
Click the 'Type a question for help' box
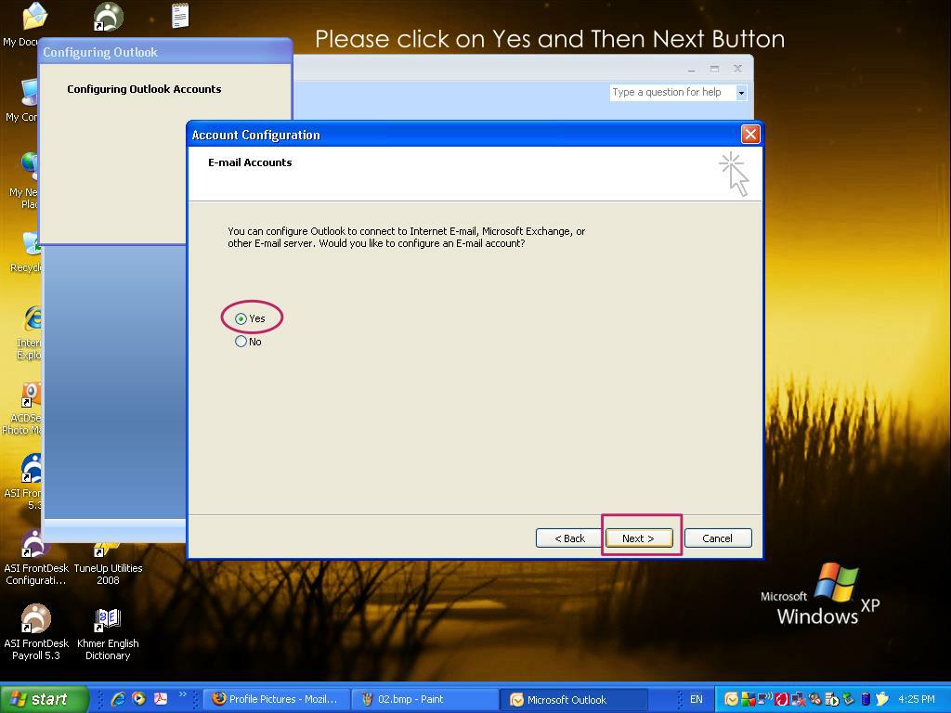click(x=672, y=92)
